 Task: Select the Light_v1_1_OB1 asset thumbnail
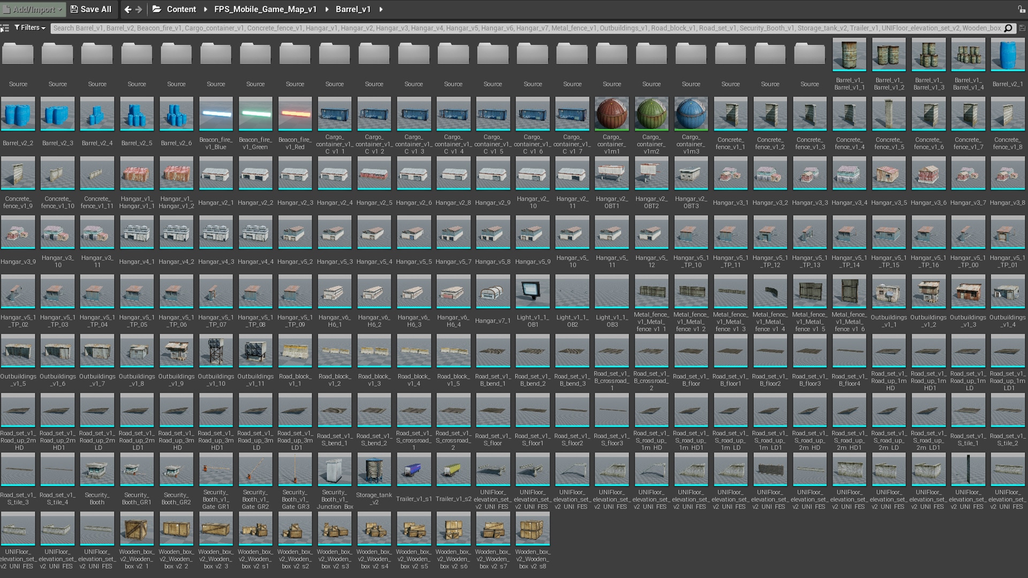pyautogui.click(x=532, y=291)
